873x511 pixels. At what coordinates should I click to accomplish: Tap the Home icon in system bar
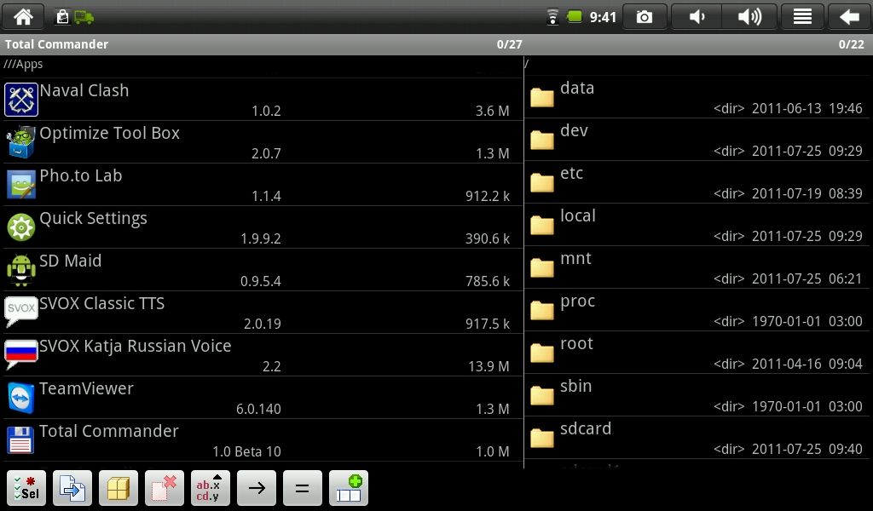(x=23, y=17)
